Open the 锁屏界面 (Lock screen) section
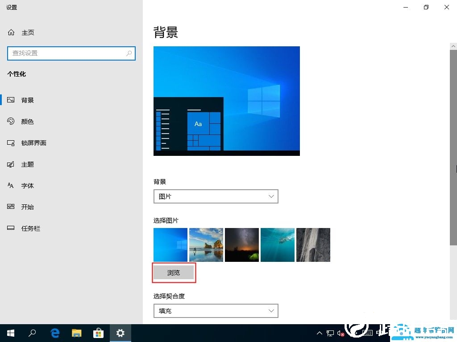 (x=33, y=142)
